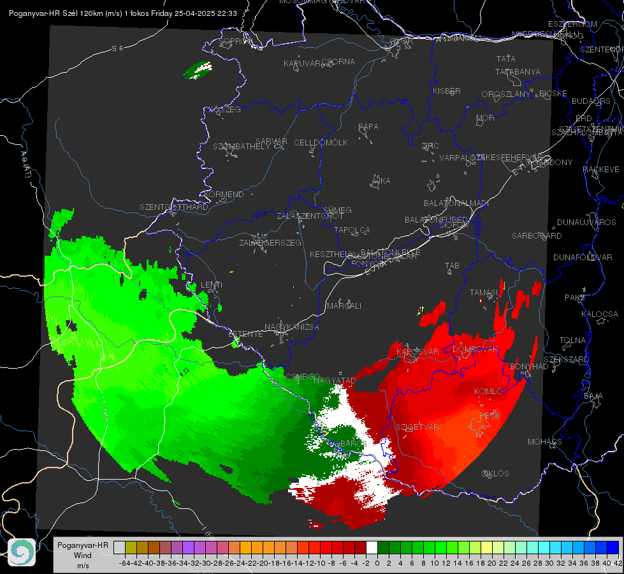Click the S 6 road label

pos(117,48)
